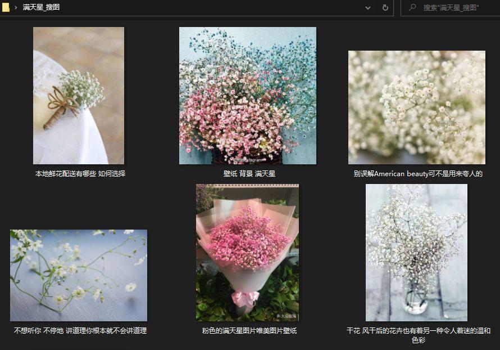Click file name 别误解American beauty可不是用来夸人的
The height and width of the screenshot is (350, 500).
tap(418, 174)
